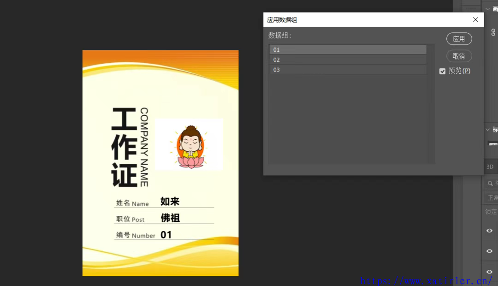Toggle visibility eye of second layer
The image size is (498, 286).
[x=489, y=251]
